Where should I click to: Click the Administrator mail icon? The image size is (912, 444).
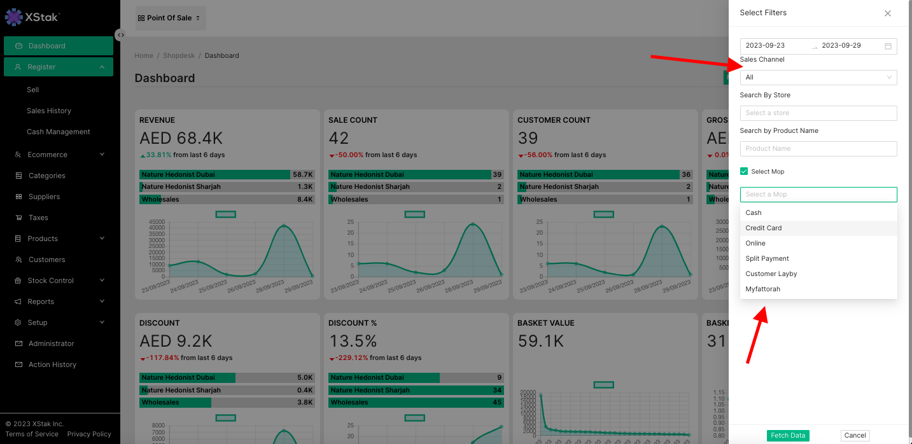pyautogui.click(x=18, y=343)
